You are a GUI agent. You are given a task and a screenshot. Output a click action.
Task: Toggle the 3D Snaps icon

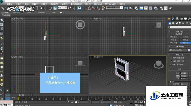pyautogui.click(x=85, y=8)
